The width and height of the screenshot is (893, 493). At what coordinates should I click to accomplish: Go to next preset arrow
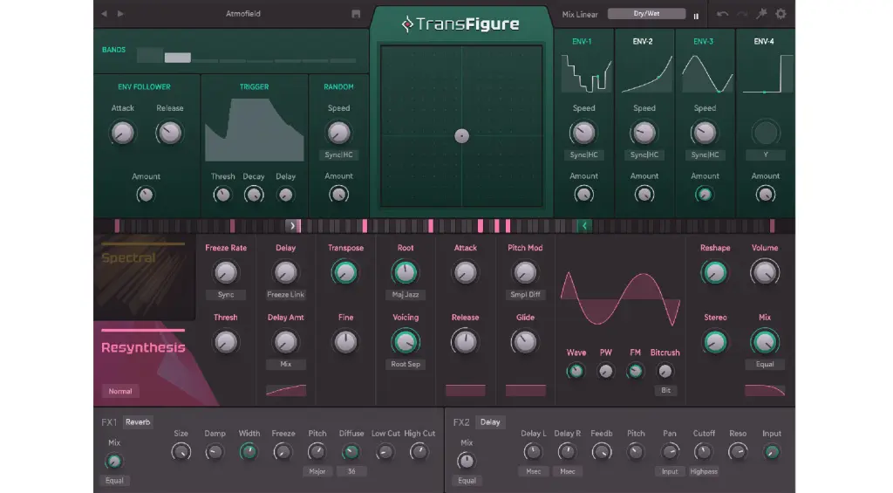point(120,14)
